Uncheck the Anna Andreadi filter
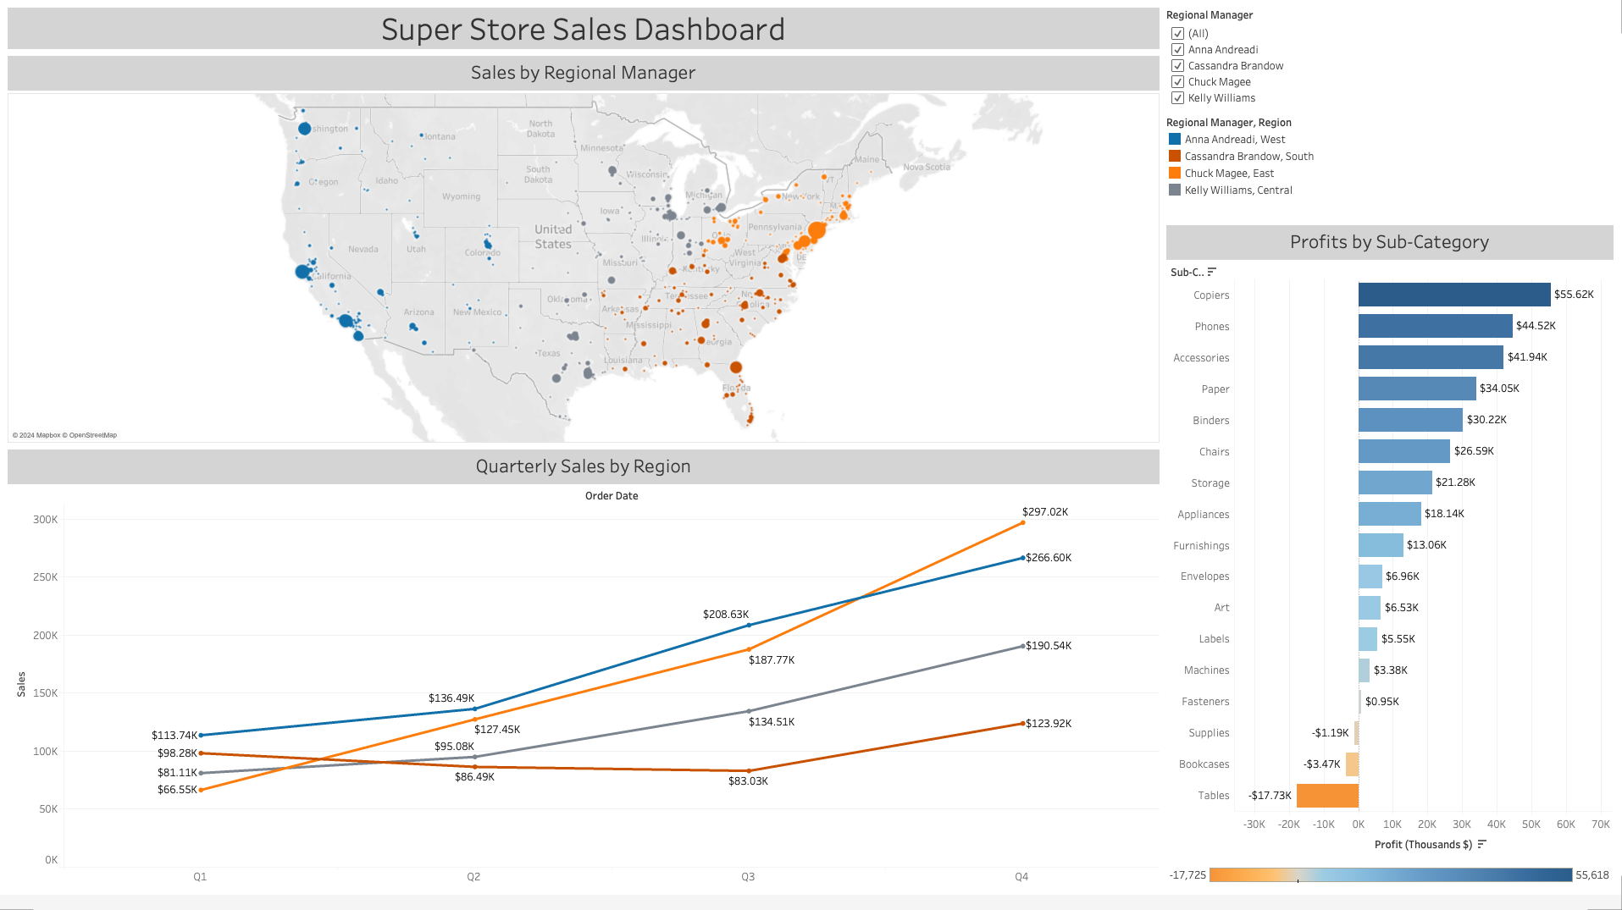Screen dimensions: 1622x910 pos(1177,49)
